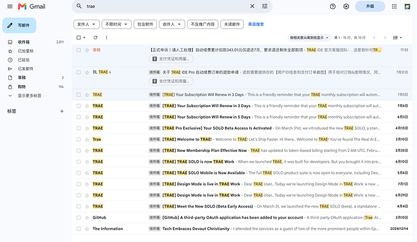
Task: Open 购物 shopping label
Action: (36, 87)
